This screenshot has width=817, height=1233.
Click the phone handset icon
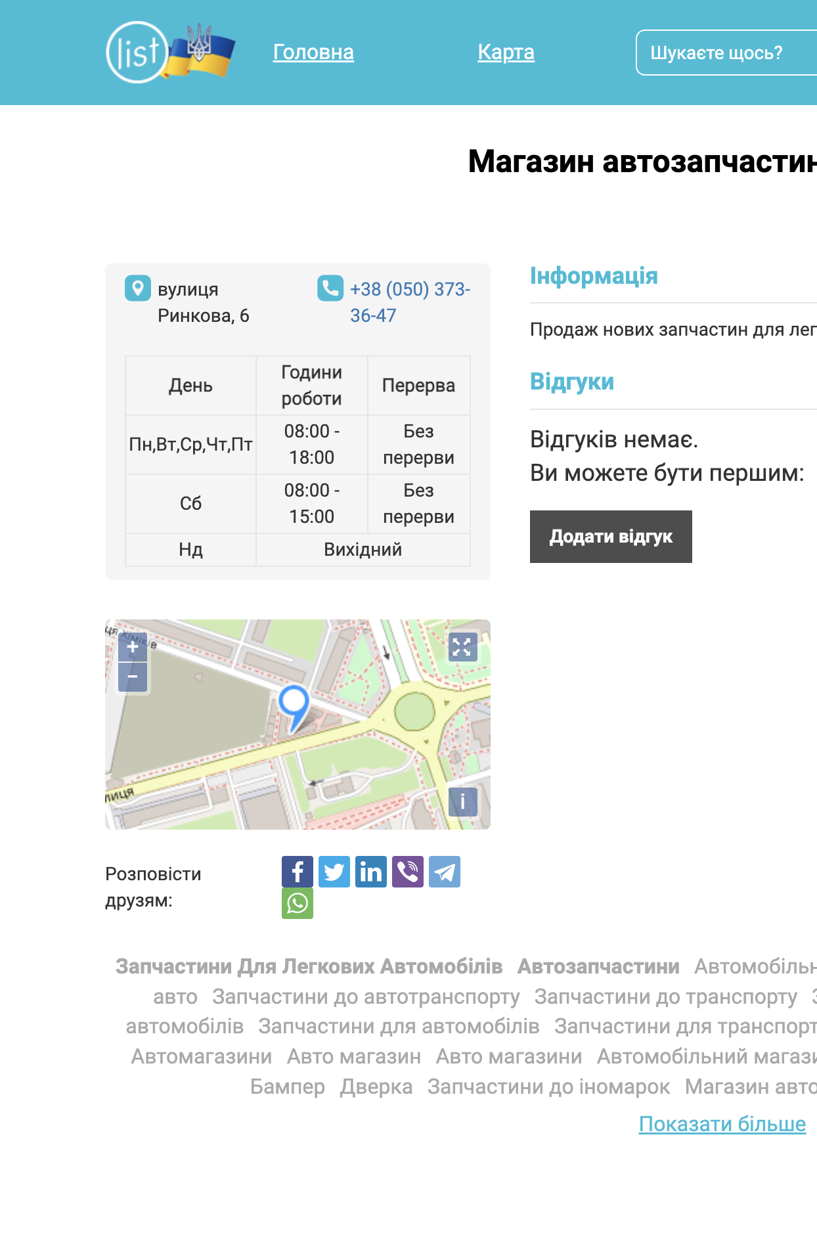tap(330, 288)
